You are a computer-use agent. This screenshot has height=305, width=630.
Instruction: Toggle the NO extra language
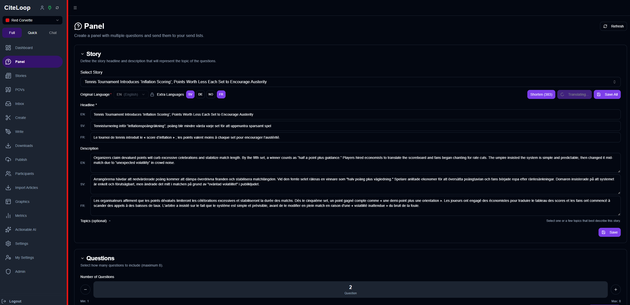point(211,94)
